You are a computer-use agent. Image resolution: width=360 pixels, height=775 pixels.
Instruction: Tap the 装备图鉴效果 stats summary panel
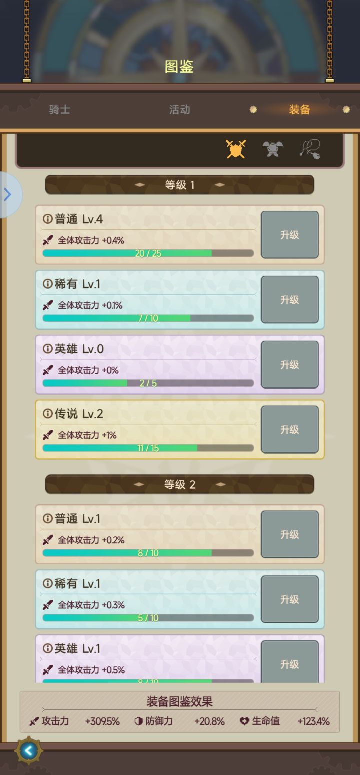pyautogui.click(x=180, y=712)
